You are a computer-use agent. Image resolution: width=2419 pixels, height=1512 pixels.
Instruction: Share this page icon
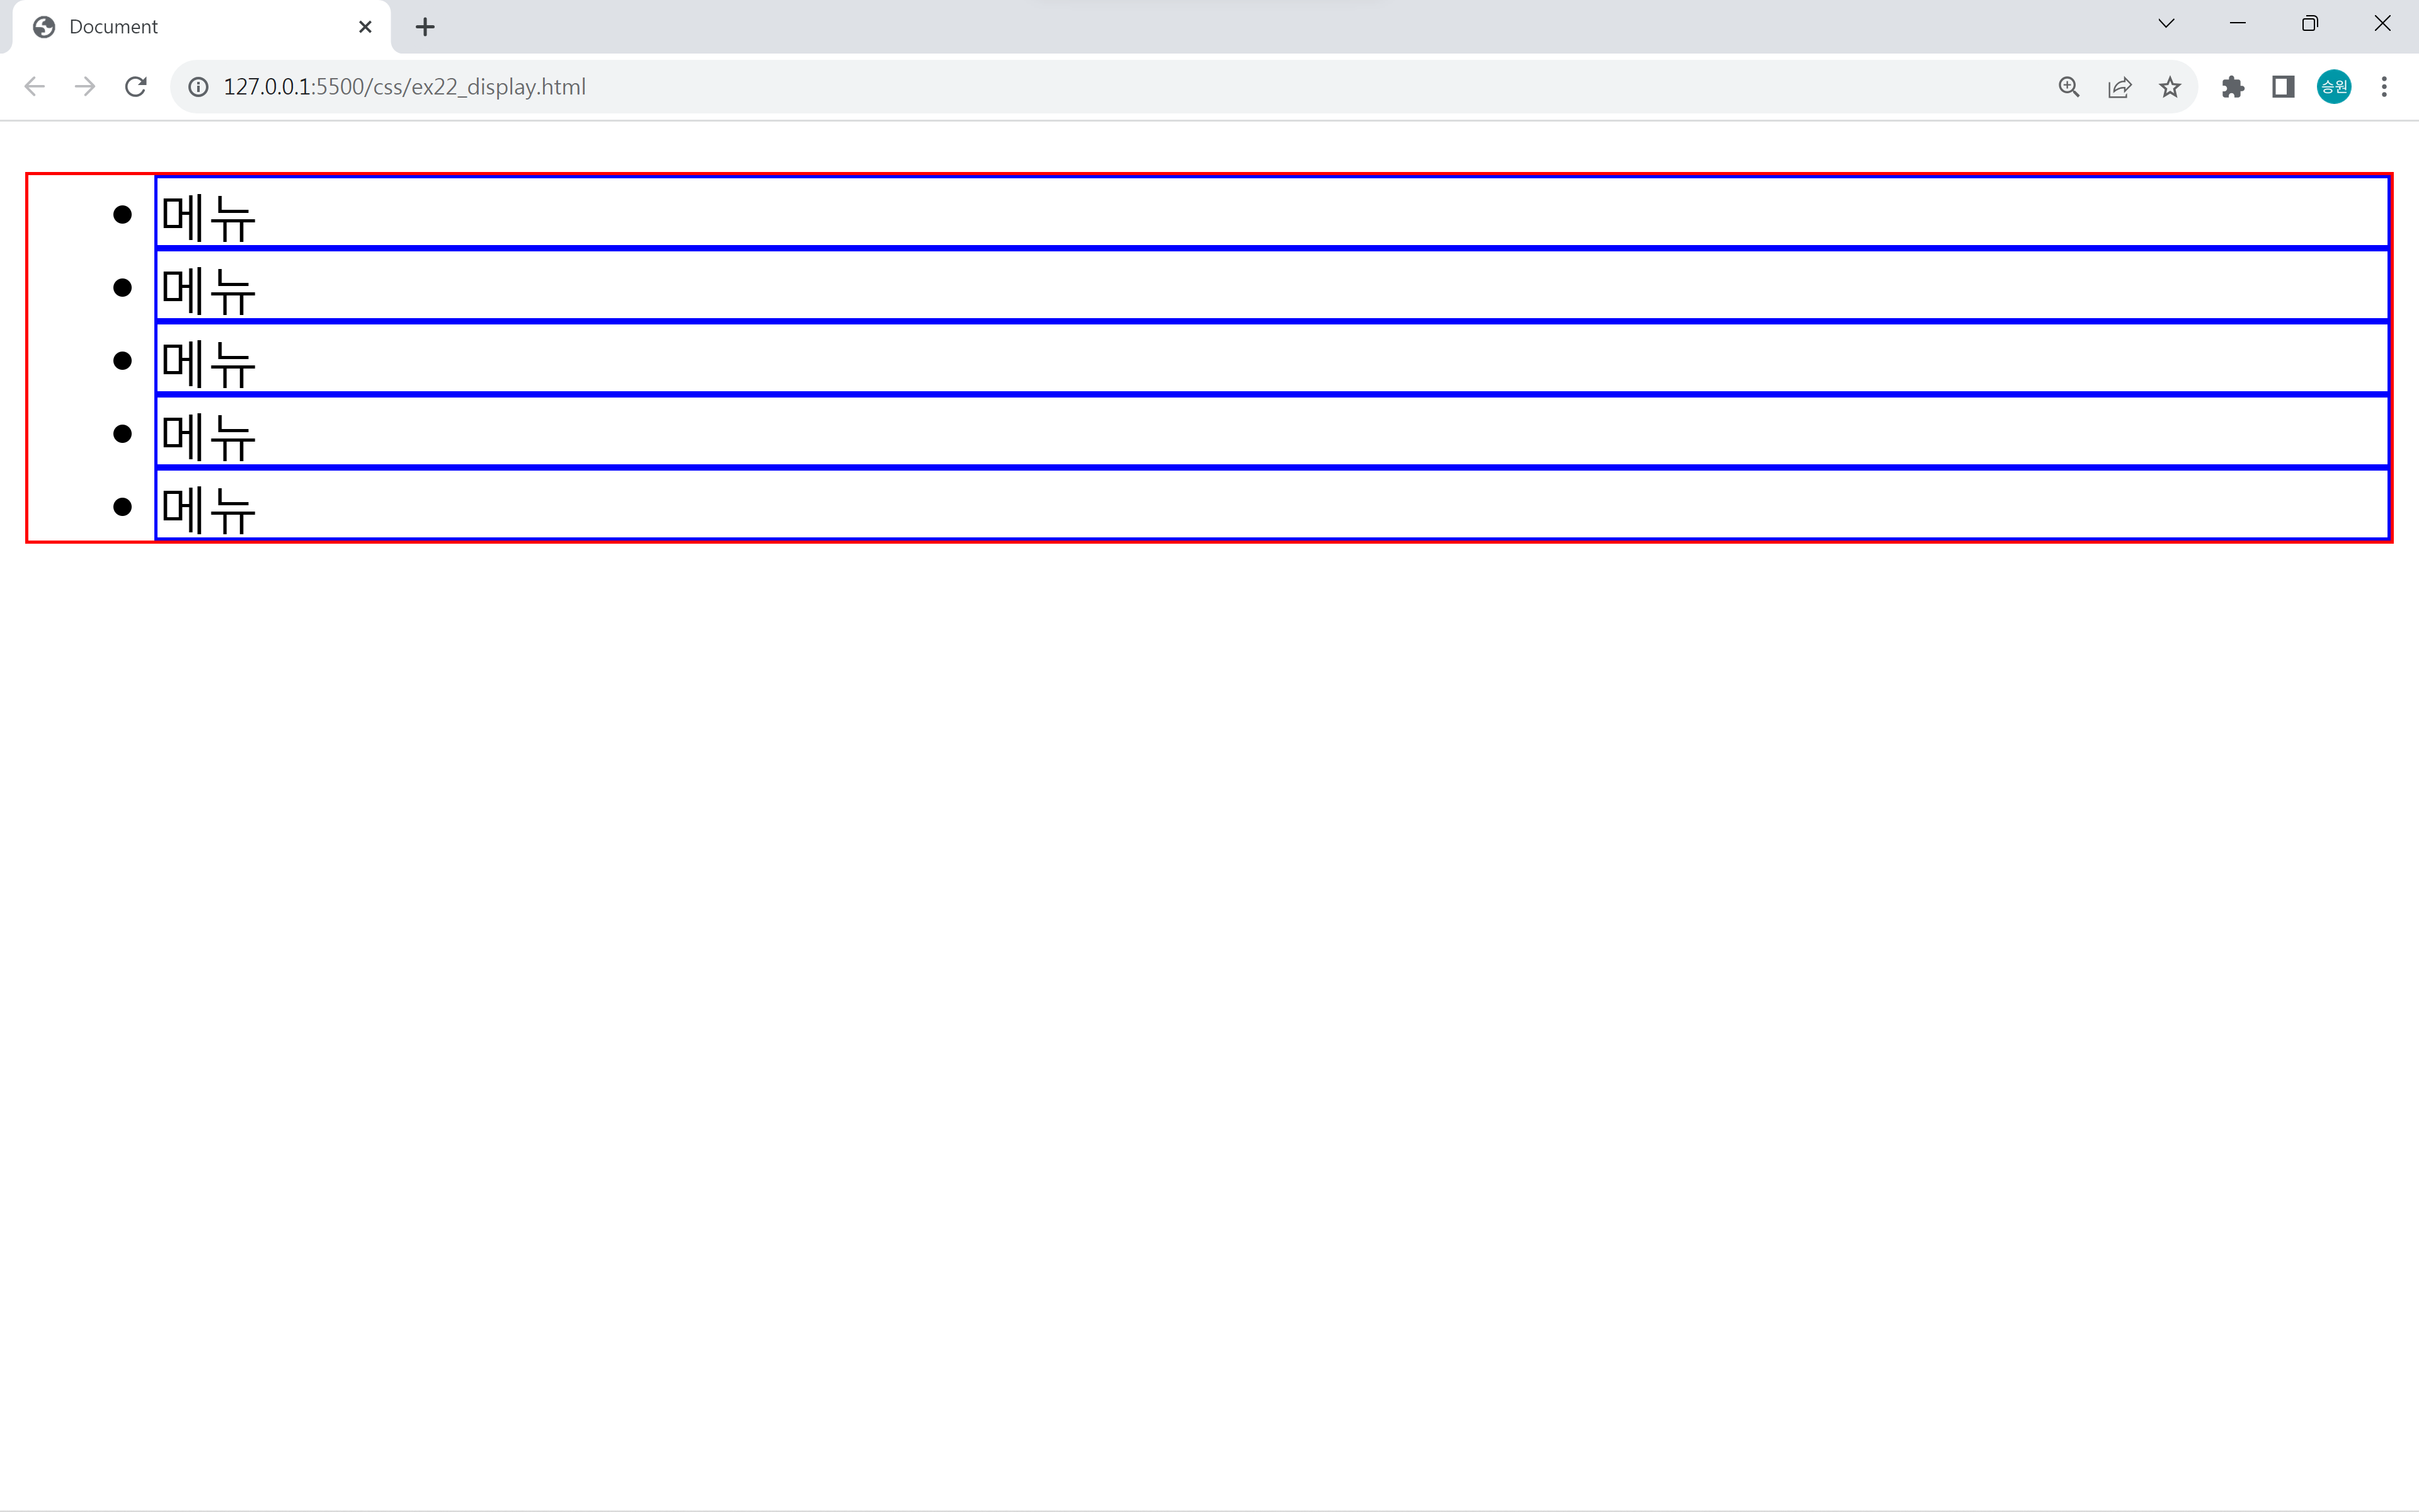[2119, 87]
